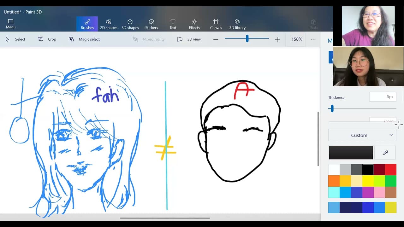Image resolution: width=404 pixels, height=227 pixels.
Task: Open the 3D library
Action: 237,24
